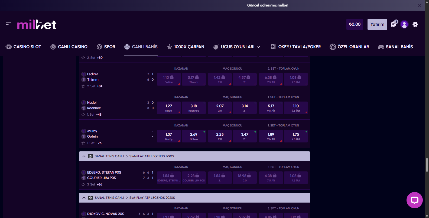Click the Yatırım deposit button
The image size is (429, 218).
click(377, 24)
